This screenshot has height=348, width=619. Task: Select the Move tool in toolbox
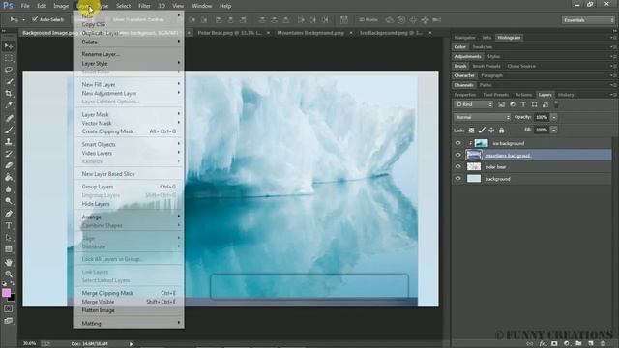point(9,46)
